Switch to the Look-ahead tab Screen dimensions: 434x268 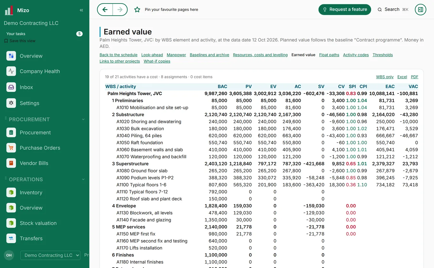pyautogui.click(x=152, y=55)
